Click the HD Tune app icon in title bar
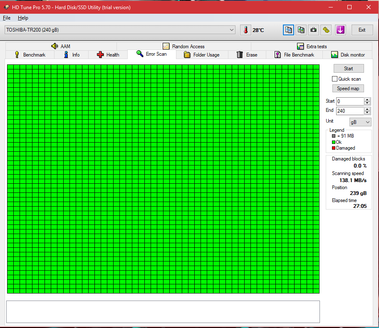Screen dimensions: 379x328 point(7,7)
